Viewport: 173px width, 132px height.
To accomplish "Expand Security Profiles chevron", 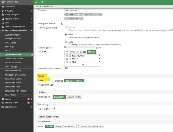I will 32,19.
